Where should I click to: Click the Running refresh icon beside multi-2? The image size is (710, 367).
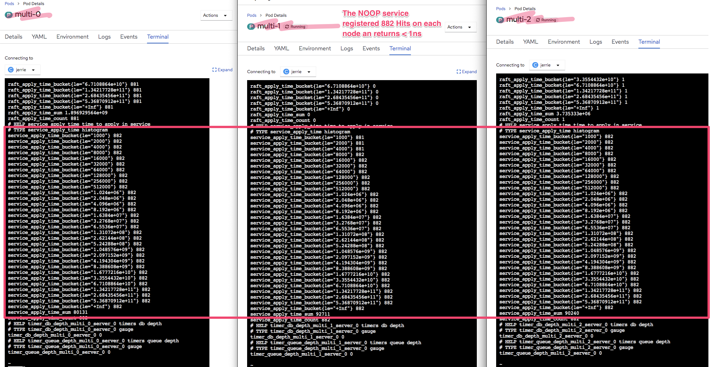click(537, 20)
